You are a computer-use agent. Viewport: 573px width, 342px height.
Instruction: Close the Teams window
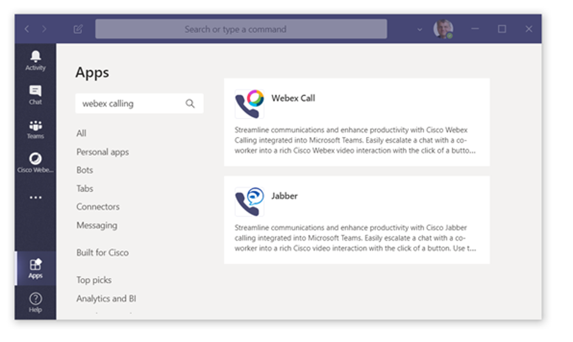[529, 29]
